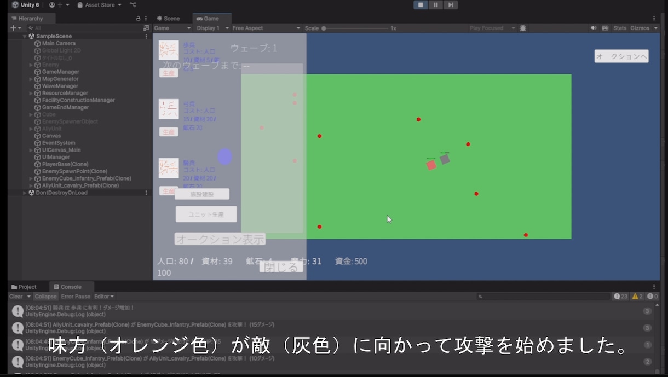Open the Game view mode dropdown

coord(172,28)
